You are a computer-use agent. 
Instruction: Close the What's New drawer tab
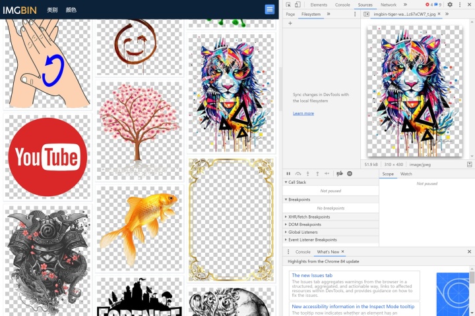pyautogui.click(x=342, y=251)
